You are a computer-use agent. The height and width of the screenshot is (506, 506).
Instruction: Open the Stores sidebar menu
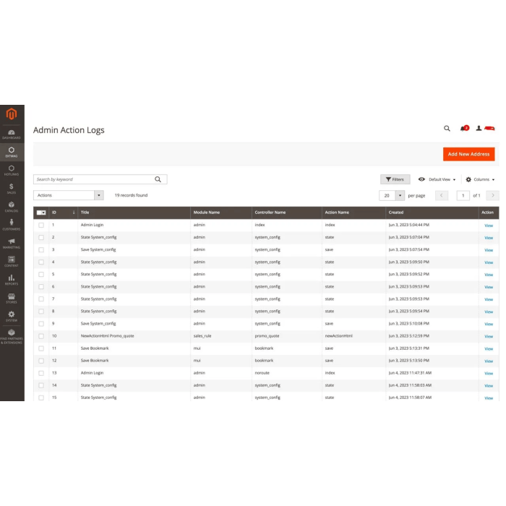12,298
